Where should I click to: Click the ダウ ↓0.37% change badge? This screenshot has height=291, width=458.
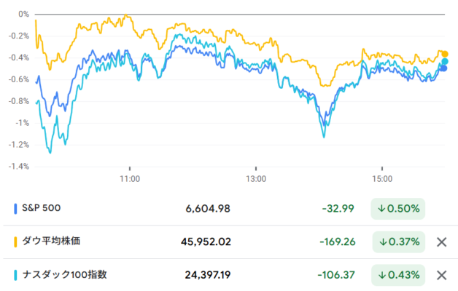(397, 242)
